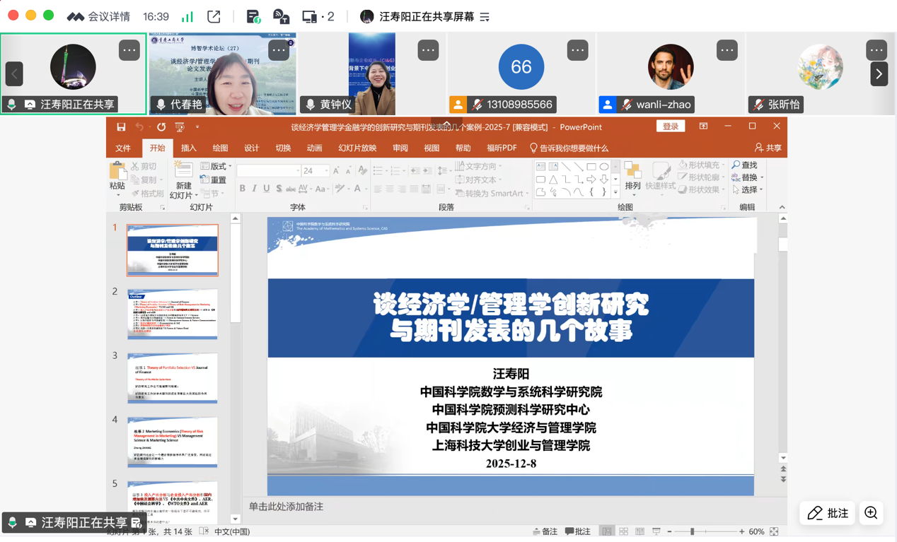Click the zoom slider handle in status bar
897x542 pixels.
coord(692,531)
